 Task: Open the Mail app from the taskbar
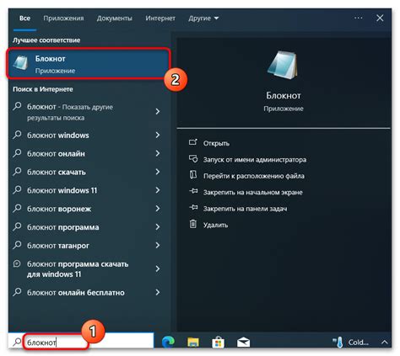click(243, 343)
